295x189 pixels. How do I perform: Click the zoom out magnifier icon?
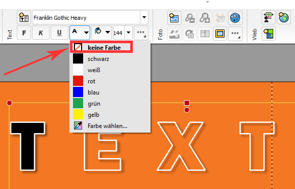[190, 18]
